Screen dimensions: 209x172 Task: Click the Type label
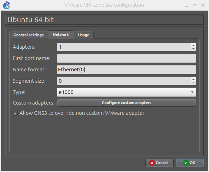pos(19,92)
